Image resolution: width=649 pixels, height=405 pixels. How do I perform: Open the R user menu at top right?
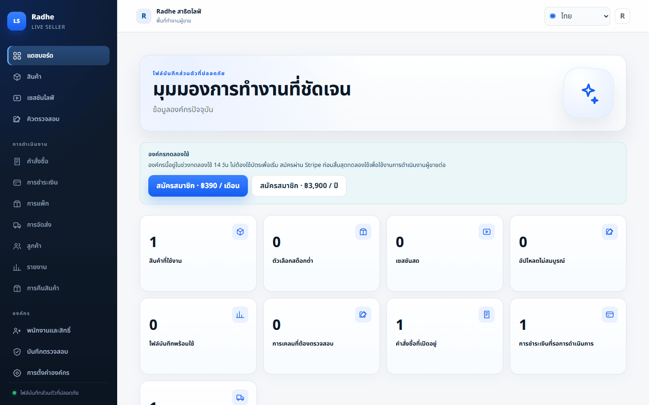[622, 16]
